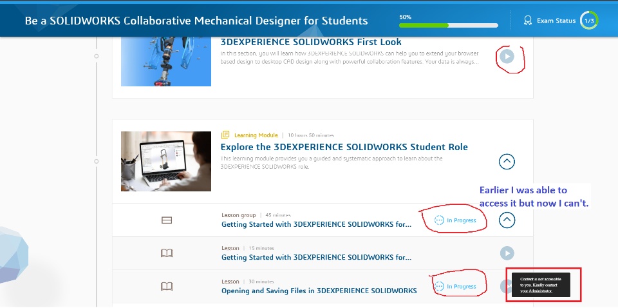Click the Lesson group stacked-bars icon
618x308 pixels.
[167, 220]
